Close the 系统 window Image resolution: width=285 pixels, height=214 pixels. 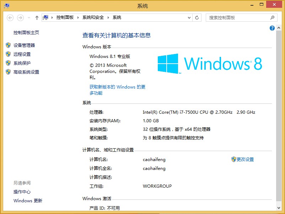coord(274,5)
